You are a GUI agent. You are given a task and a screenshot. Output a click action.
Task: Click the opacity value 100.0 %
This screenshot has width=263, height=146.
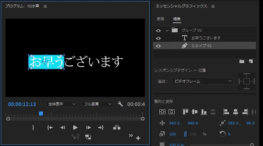[177, 145]
